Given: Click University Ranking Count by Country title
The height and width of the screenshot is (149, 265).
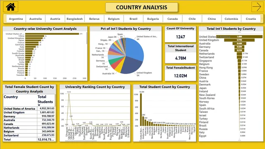Looking at the screenshot, I should coord(95,87).
